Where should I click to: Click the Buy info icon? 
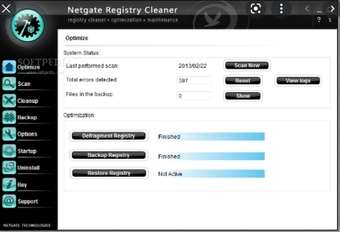(x=9, y=185)
